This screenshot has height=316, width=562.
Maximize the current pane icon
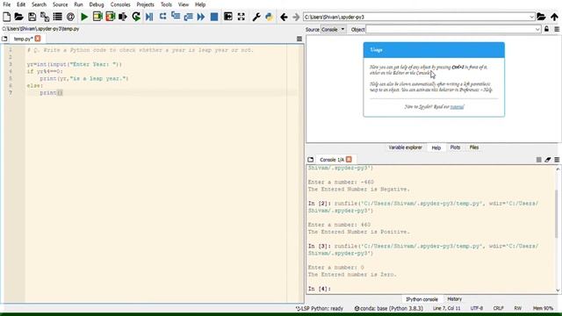click(228, 17)
